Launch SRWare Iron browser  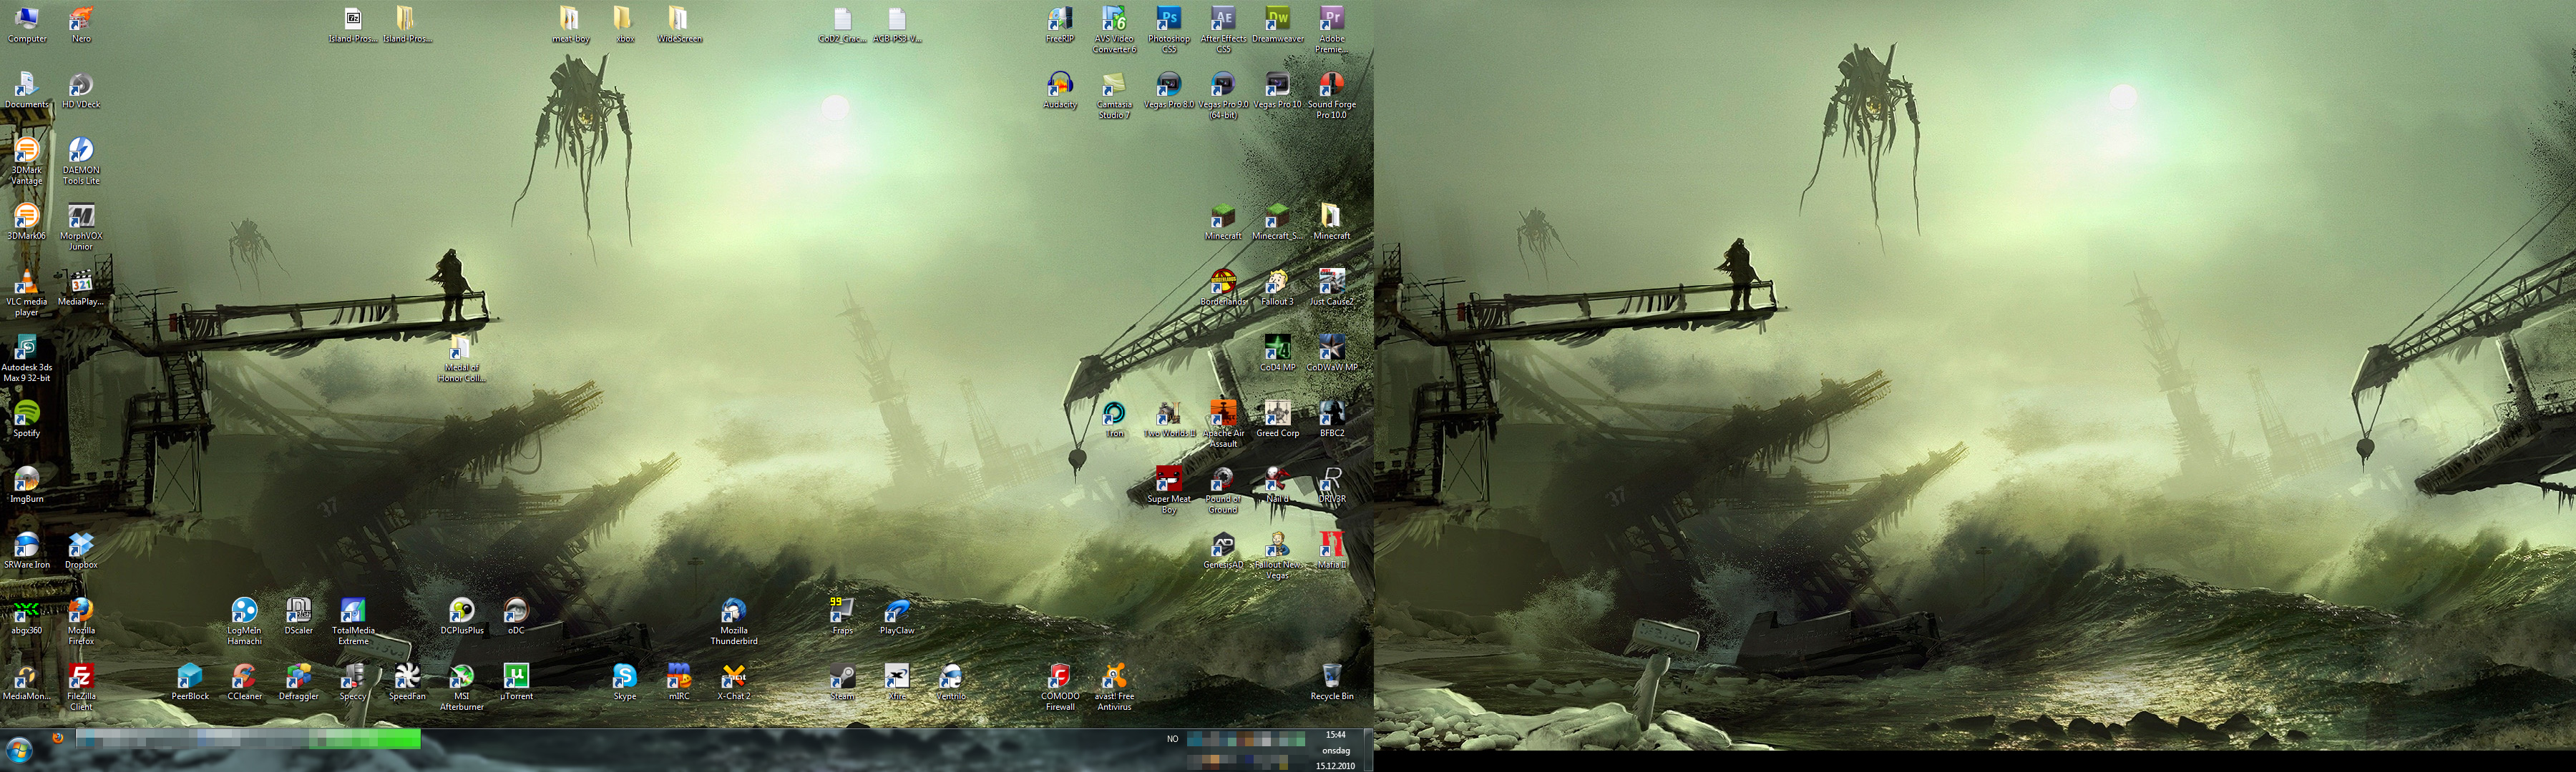tap(27, 551)
